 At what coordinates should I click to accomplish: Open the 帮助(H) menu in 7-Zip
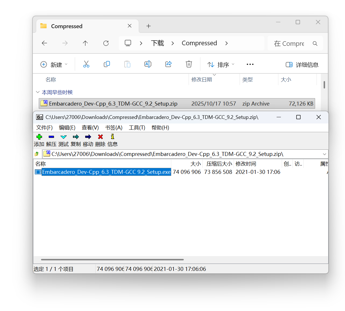[160, 128]
